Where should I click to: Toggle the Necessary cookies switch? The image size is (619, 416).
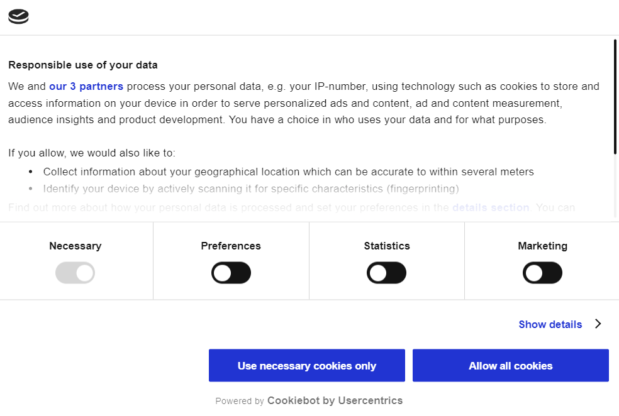click(75, 273)
